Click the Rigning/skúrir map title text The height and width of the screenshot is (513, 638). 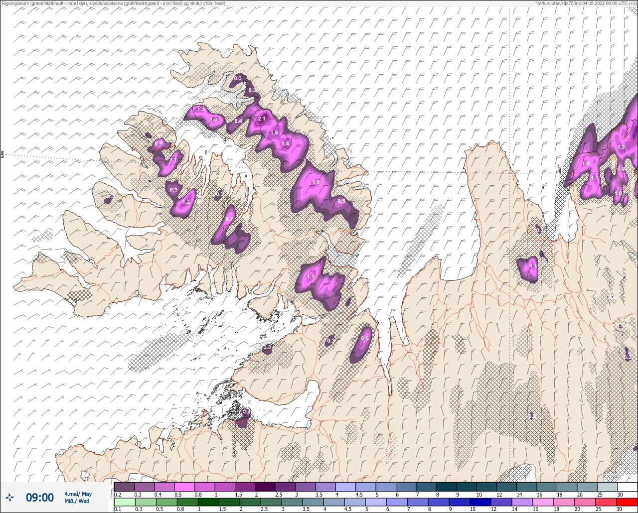coord(114,3)
